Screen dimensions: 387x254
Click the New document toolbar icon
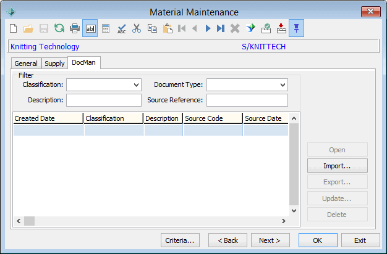pos(14,28)
